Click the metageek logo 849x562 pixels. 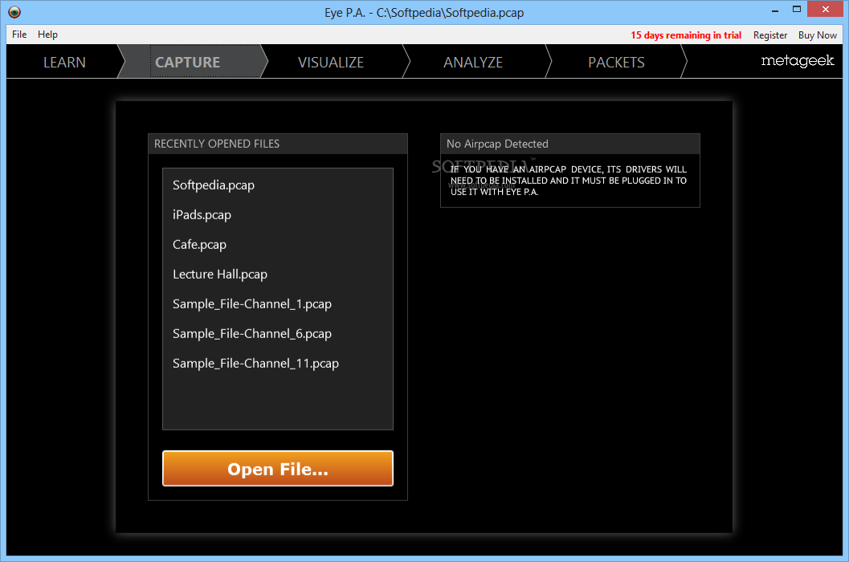pos(798,61)
